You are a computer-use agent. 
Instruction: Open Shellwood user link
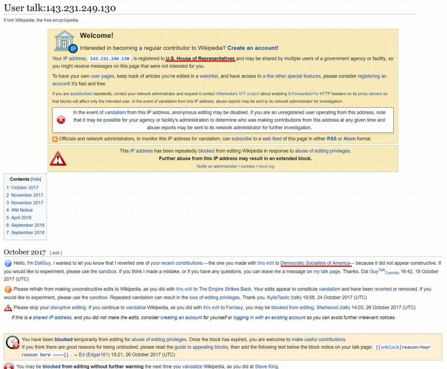[327, 308]
